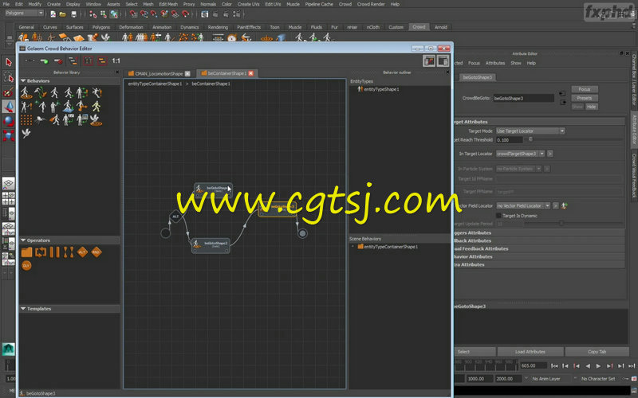Click the Presets button
Viewport: 638px width, 398px height.
click(x=585, y=98)
